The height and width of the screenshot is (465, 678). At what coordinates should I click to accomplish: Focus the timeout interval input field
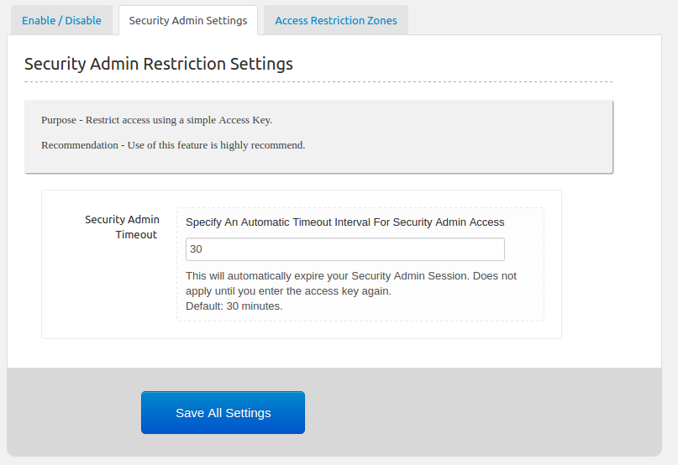click(344, 249)
